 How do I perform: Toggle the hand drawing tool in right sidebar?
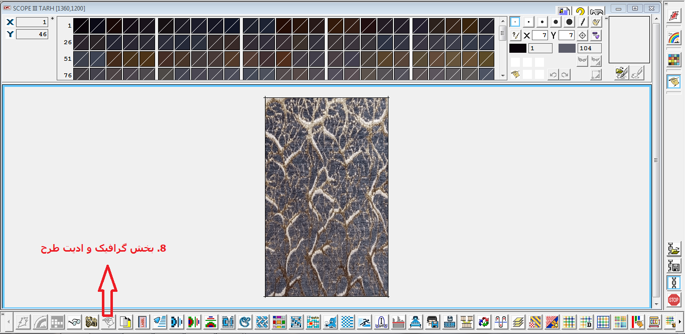click(x=673, y=81)
